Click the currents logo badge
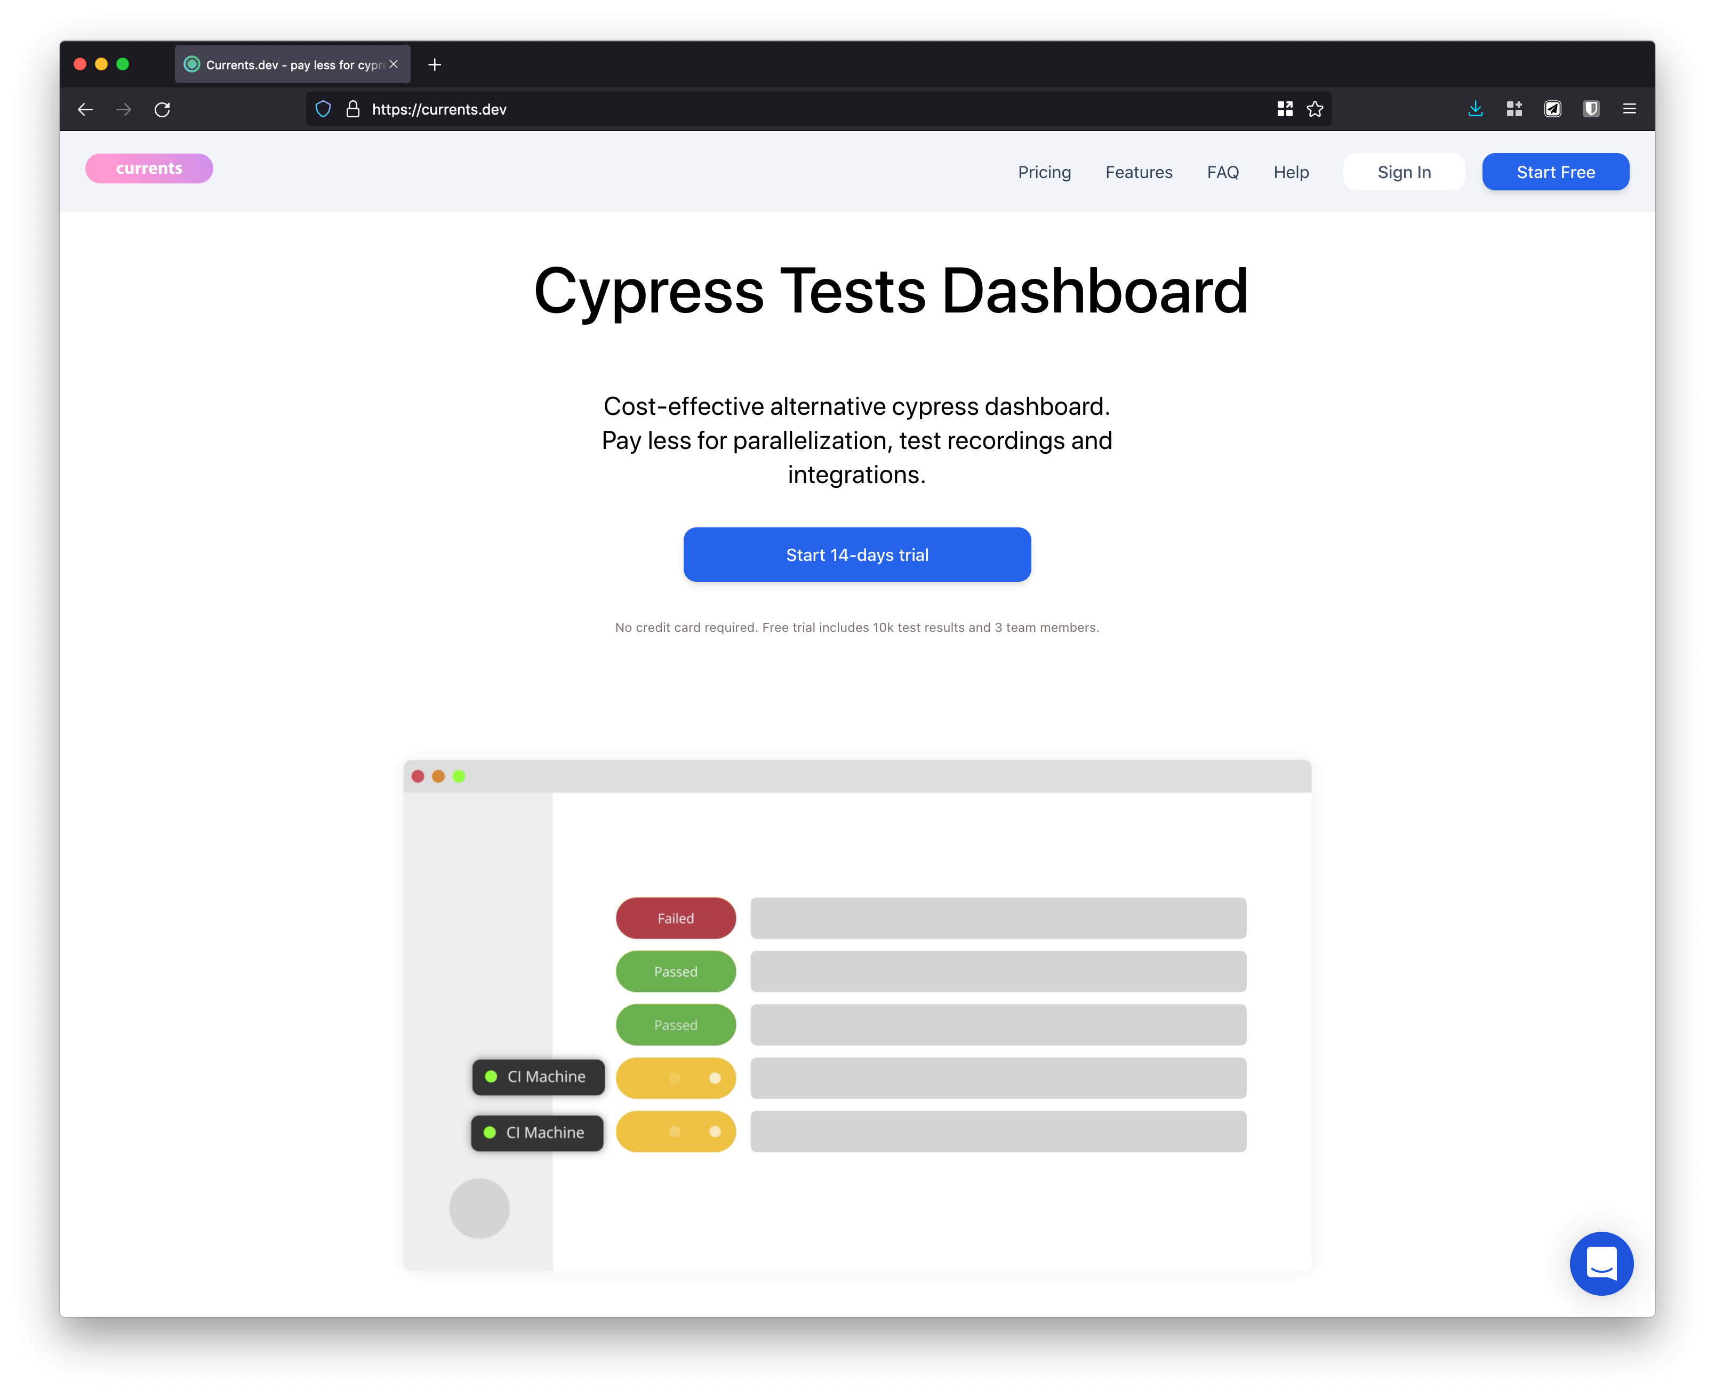The width and height of the screenshot is (1715, 1396). point(149,168)
